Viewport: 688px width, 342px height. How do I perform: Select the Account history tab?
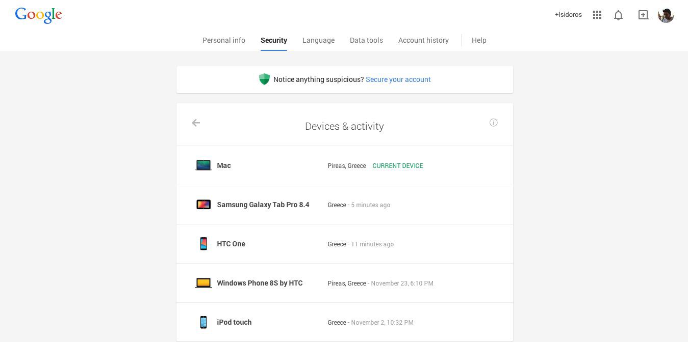pyautogui.click(x=423, y=40)
